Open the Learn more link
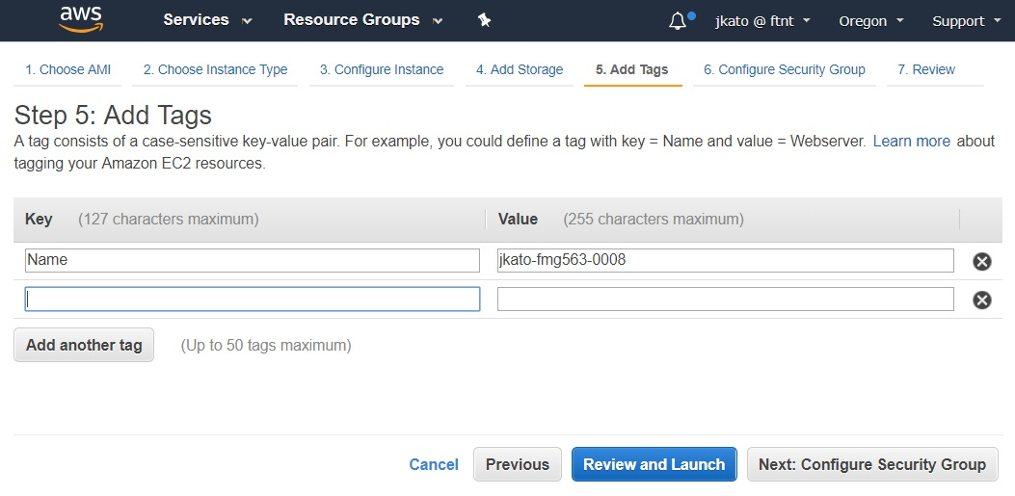The height and width of the screenshot is (496, 1015). (x=911, y=141)
